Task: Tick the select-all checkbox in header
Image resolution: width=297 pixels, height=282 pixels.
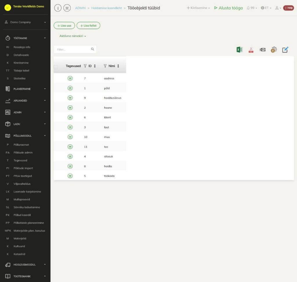Action: click(x=56, y=67)
